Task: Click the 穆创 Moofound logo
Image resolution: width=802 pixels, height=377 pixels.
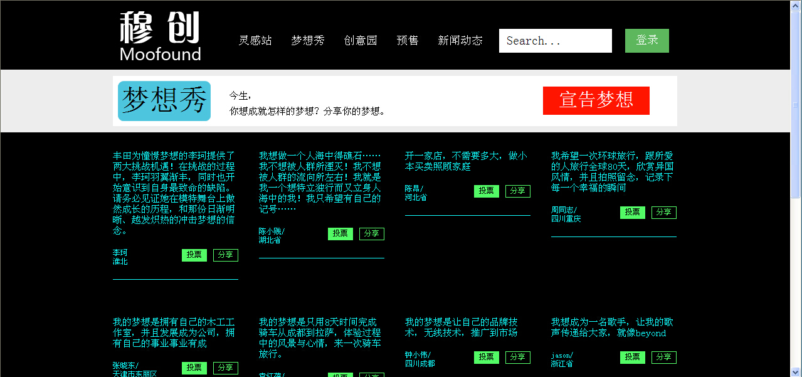Action: (160, 36)
